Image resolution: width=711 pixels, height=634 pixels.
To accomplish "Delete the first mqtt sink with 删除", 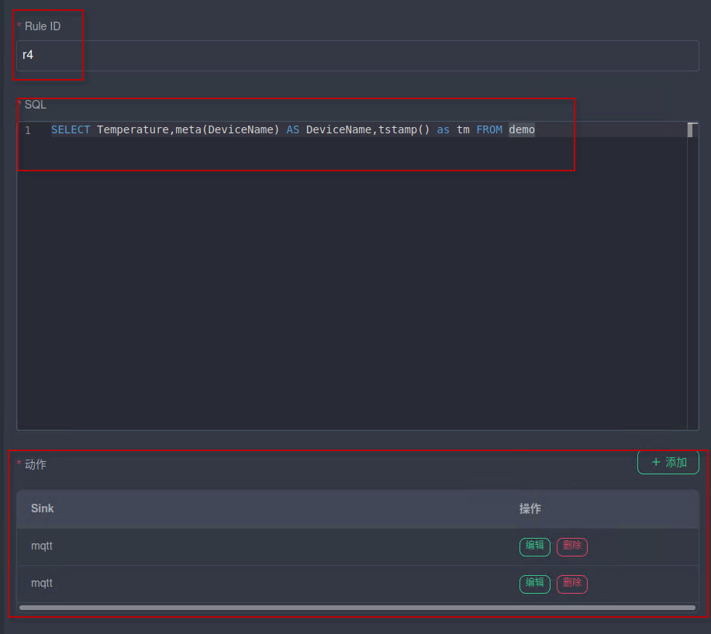I will tap(571, 546).
